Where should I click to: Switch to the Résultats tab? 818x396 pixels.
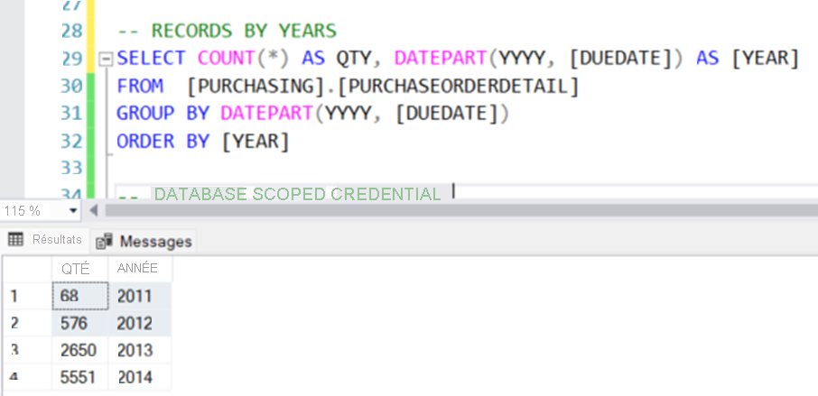coord(45,240)
